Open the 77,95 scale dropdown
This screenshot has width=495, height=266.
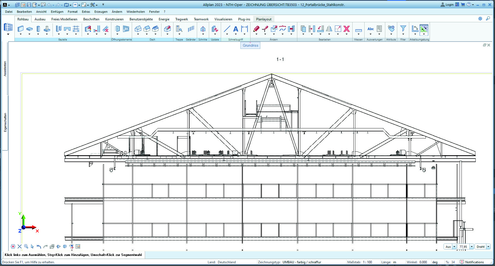pos(472,247)
